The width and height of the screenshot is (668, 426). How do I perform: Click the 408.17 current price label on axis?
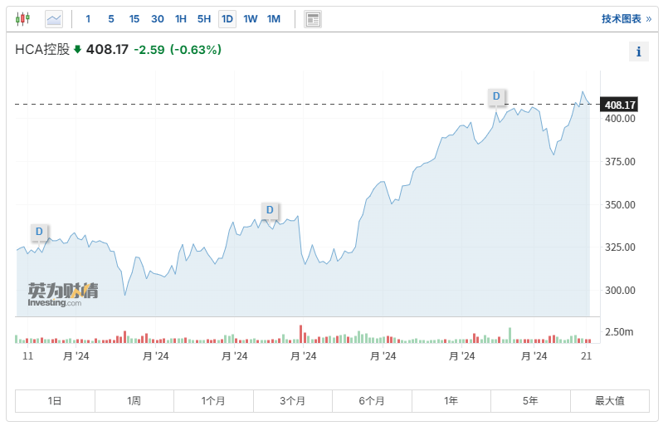[x=618, y=105]
